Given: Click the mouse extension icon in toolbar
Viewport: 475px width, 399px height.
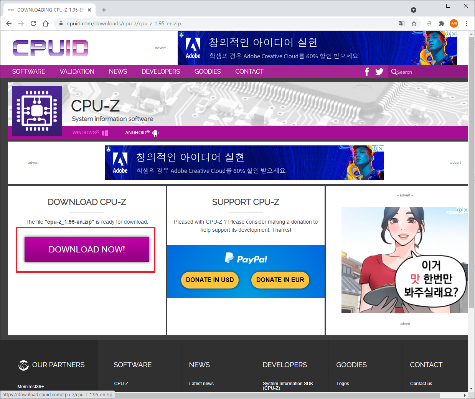Looking at the screenshot, I should (x=429, y=23).
